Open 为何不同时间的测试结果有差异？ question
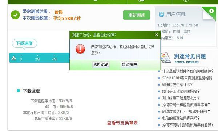Screen dimensions: 218x131 [x=188, y=125]
